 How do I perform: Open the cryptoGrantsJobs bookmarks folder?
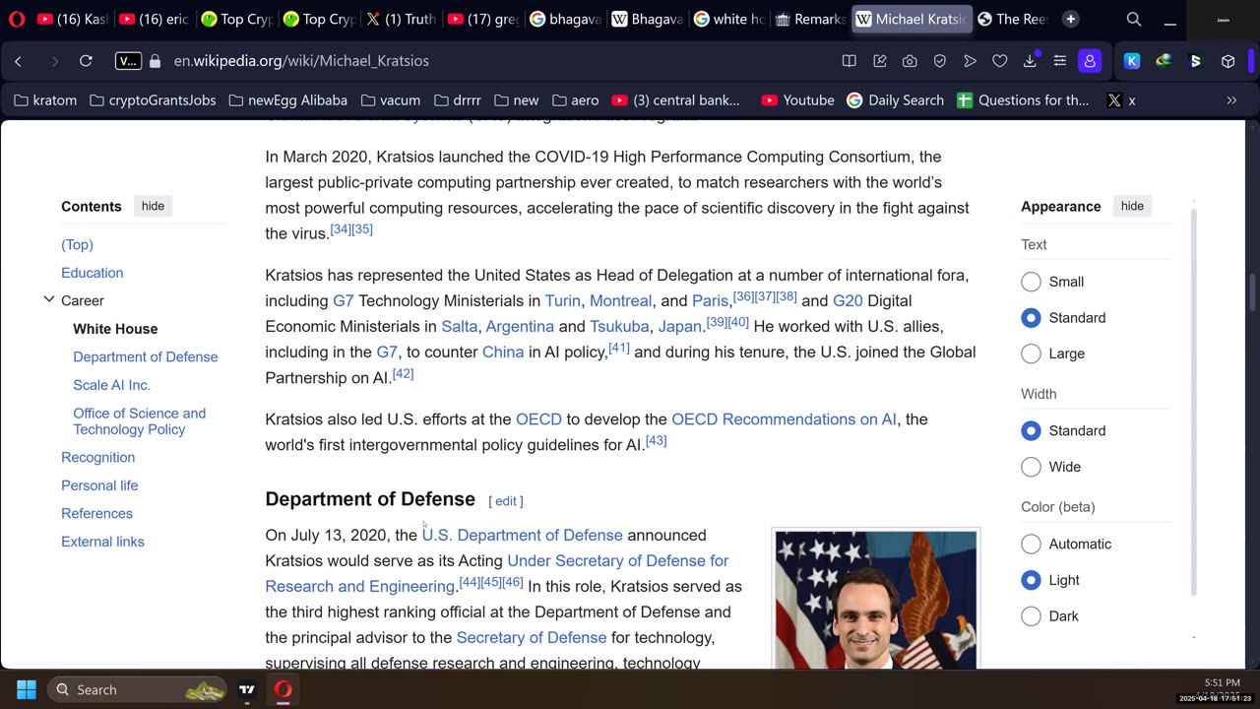coord(153,100)
